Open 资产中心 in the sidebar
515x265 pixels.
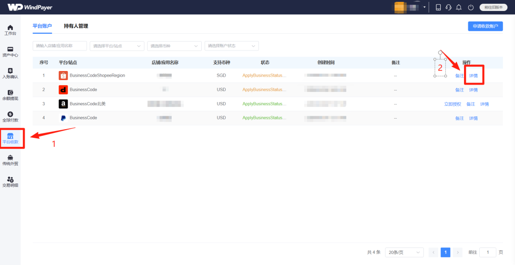click(x=10, y=51)
